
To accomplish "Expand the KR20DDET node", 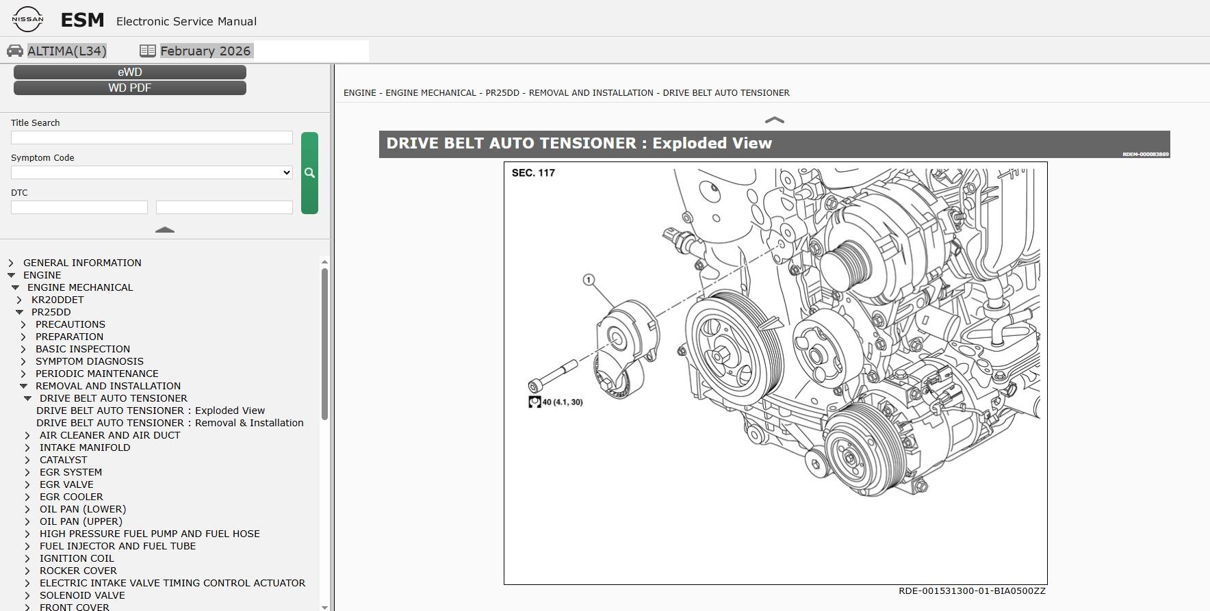I will pos(19,300).
